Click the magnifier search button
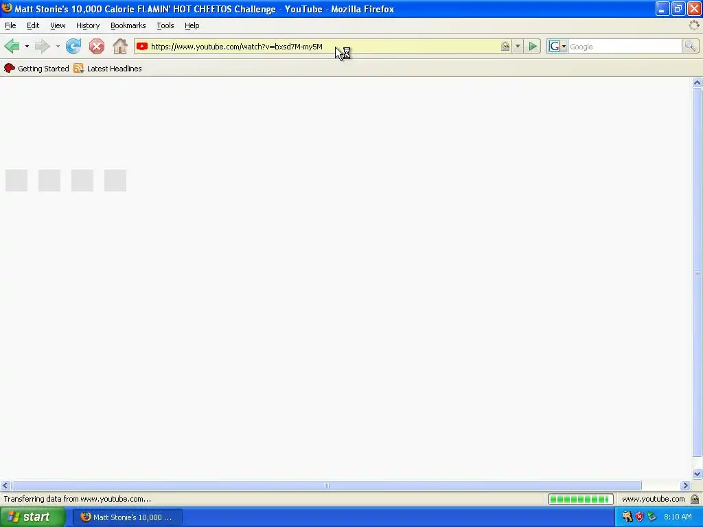703x527 pixels. (x=690, y=46)
